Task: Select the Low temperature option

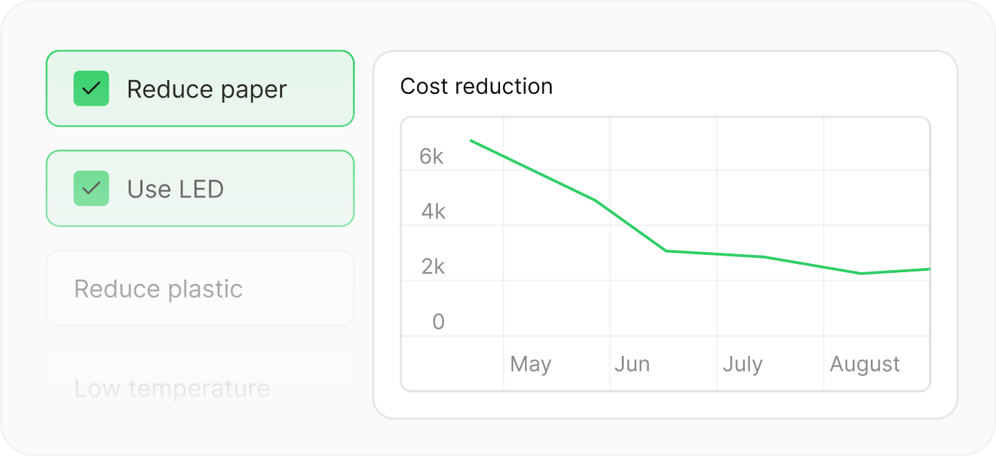Action: point(200,388)
